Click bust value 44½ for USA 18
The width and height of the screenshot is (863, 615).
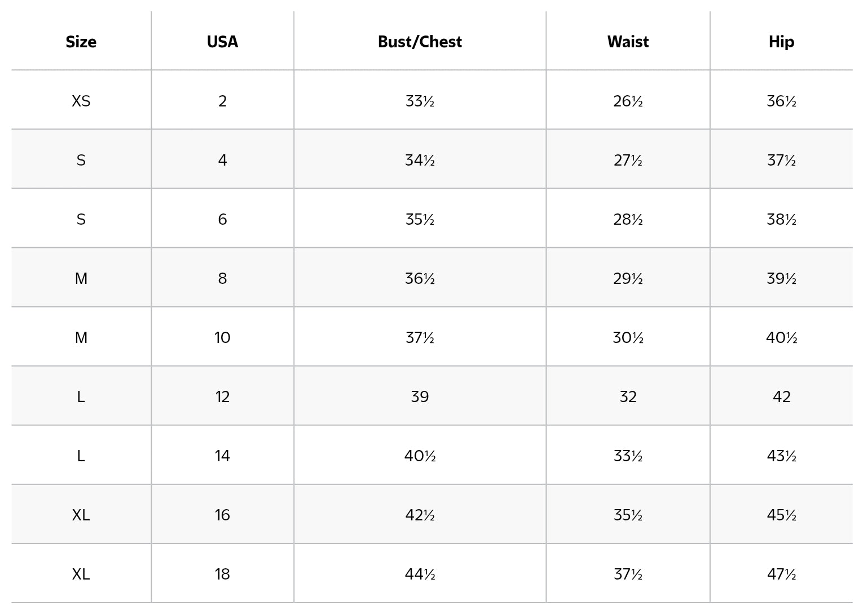(x=420, y=574)
